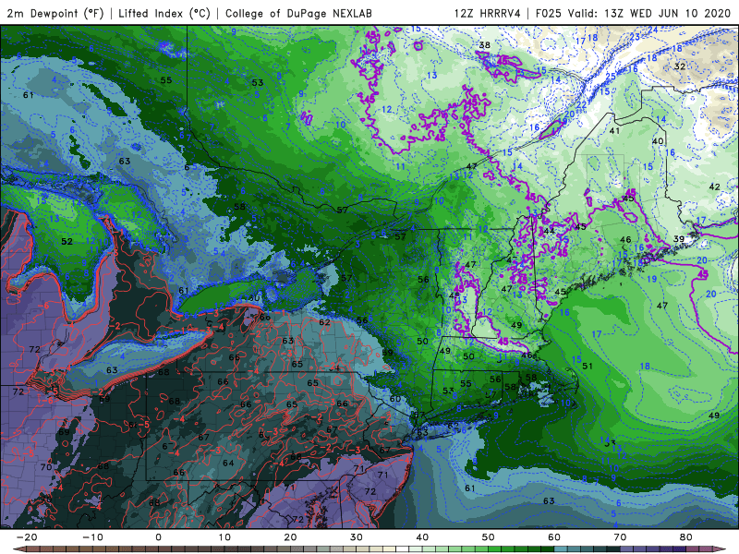Click the black '40' dewpoint value on the map
This screenshot has width=739, height=554.
pyautogui.click(x=658, y=141)
